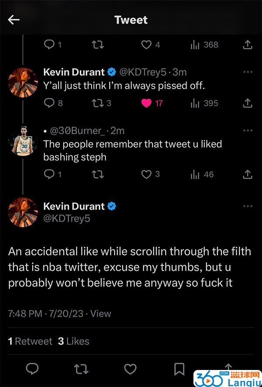Open reply composer from bottom action bar
This screenshot has width=262, height=387.
tap(32, 369)
